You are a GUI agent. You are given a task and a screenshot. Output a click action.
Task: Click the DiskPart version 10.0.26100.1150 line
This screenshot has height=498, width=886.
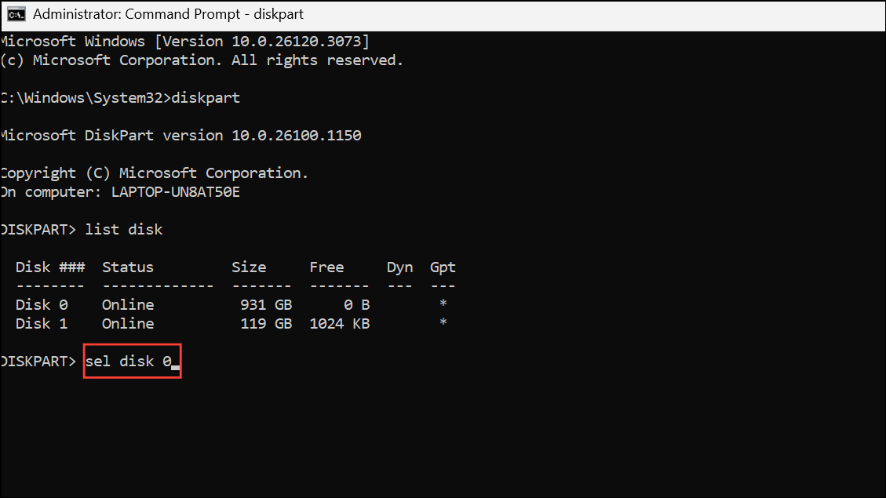pyautogui.click(x=180, y=136)
